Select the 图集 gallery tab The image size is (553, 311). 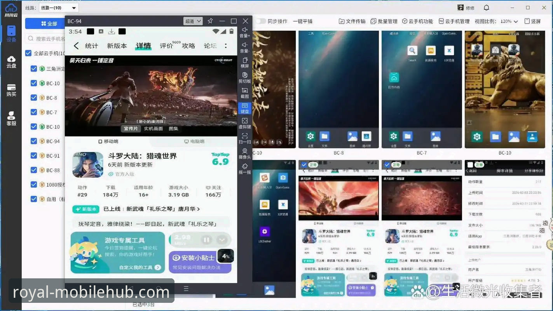coord(173,129)
